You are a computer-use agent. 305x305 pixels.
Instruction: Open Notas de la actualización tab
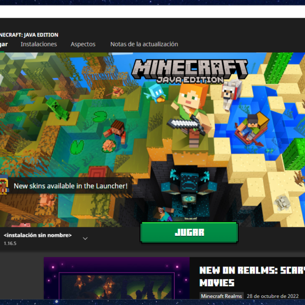[144, 44]
